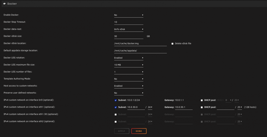
Task: Open the Docker LOG maximum file size dropdown
Action: (129, 65)
